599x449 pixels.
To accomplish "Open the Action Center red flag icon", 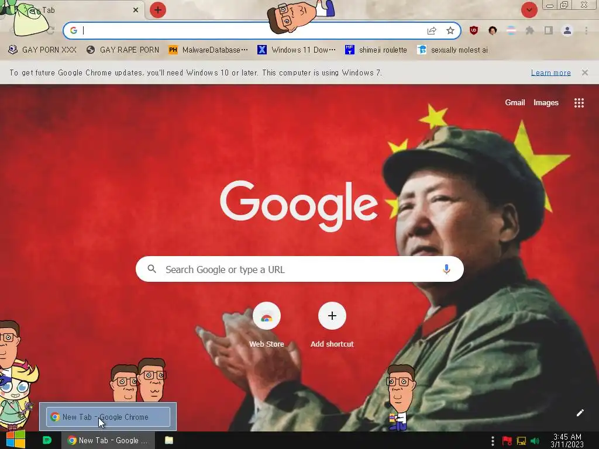I will (507, 441).
